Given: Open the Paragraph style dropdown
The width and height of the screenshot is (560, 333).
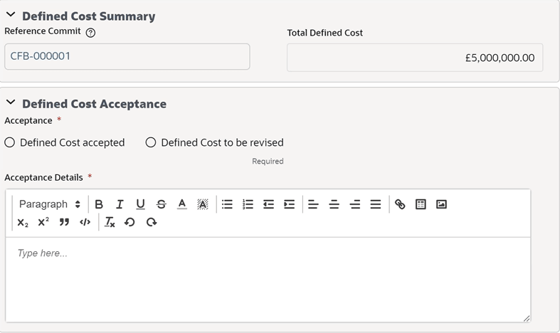Looking at the screenshot, I should (50, 204).
